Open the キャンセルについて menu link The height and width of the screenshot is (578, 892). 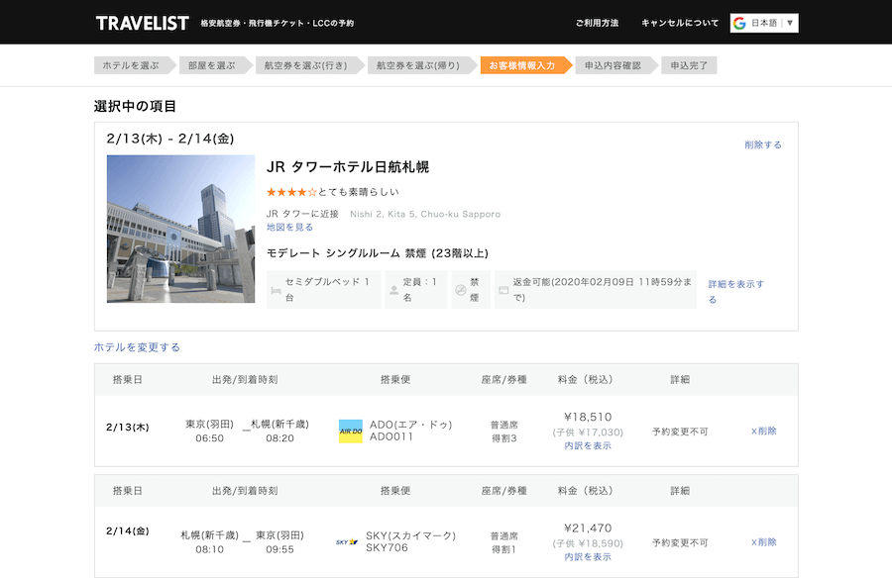pyautogui.click(x=680, y=24)
